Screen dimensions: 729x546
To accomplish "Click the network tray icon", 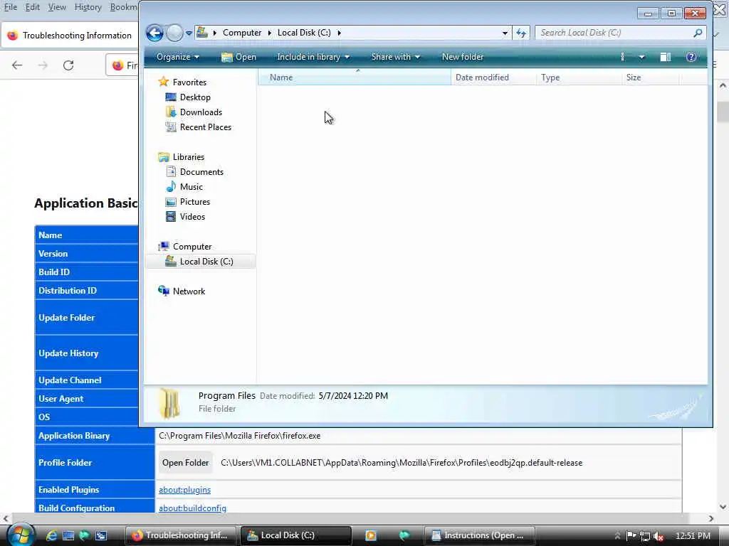I will [x=644, y=536].
